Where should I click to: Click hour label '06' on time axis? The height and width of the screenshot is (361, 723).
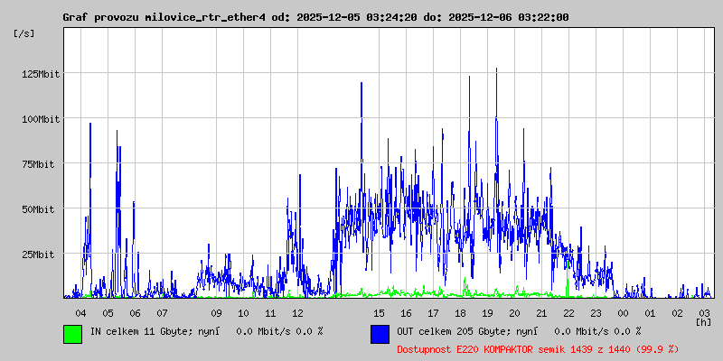135,313
